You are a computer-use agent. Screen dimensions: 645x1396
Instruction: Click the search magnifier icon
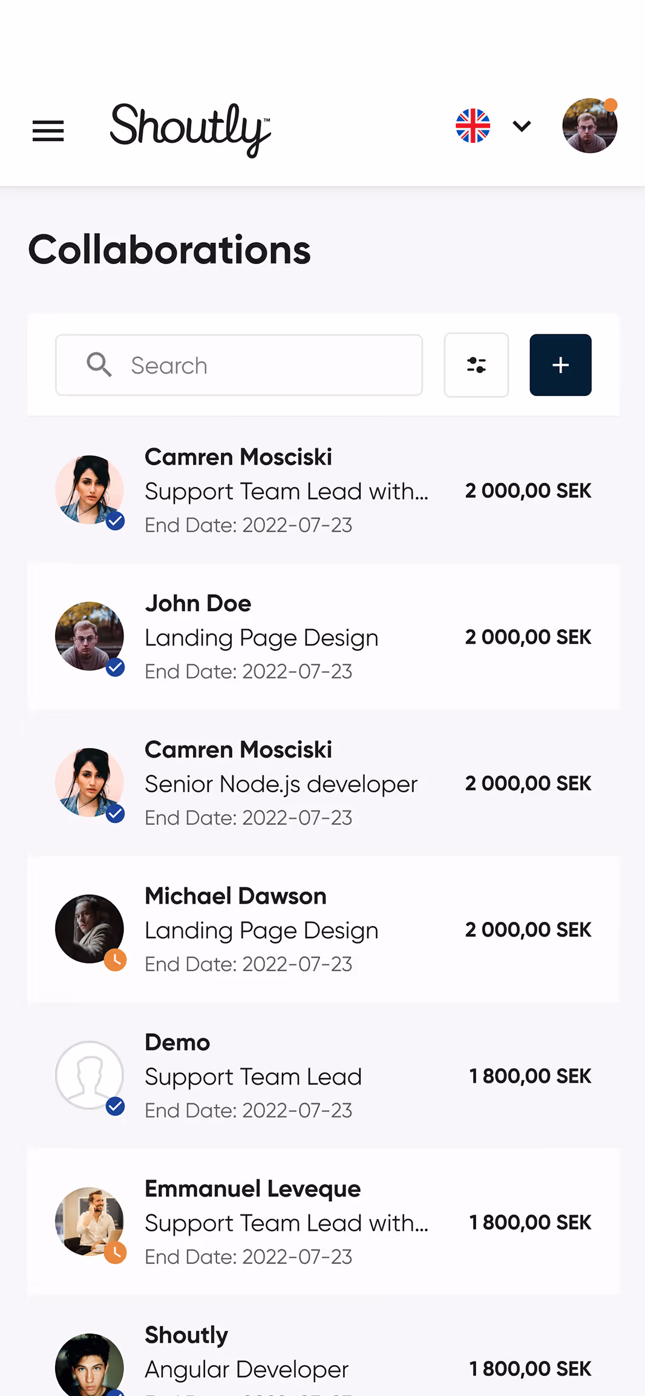99,365
